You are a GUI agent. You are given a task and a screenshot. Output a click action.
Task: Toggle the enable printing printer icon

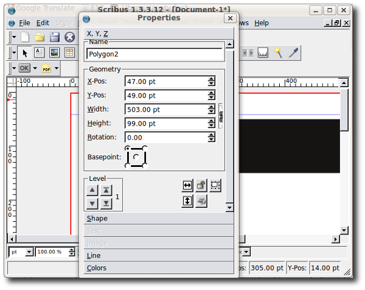click(201, 201)
